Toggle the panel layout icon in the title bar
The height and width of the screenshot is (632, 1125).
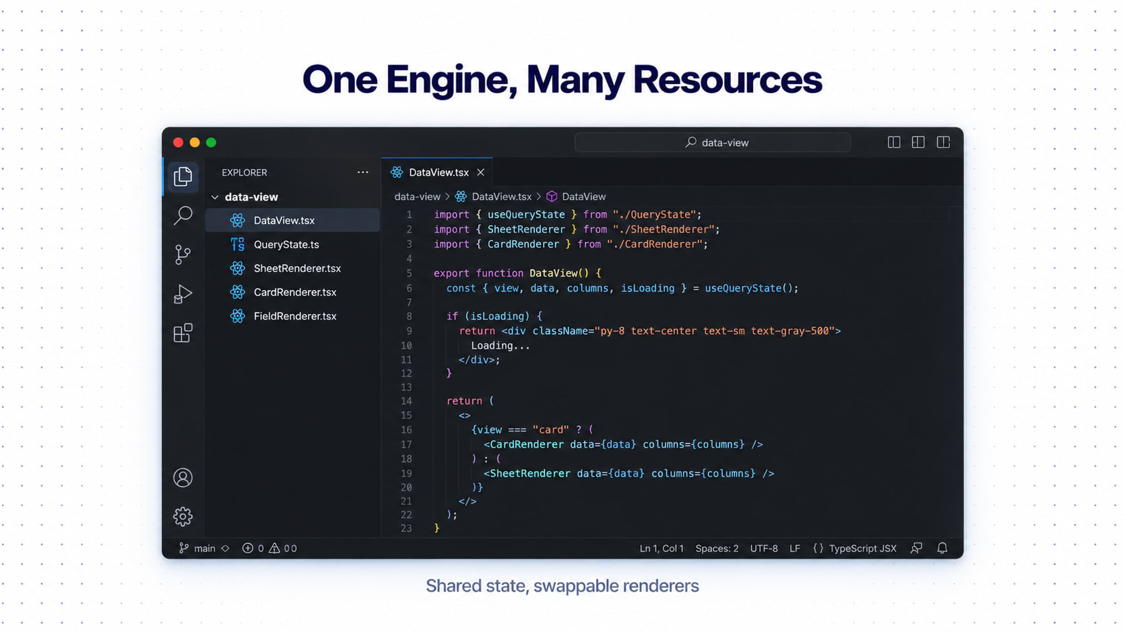pos(918,142)
